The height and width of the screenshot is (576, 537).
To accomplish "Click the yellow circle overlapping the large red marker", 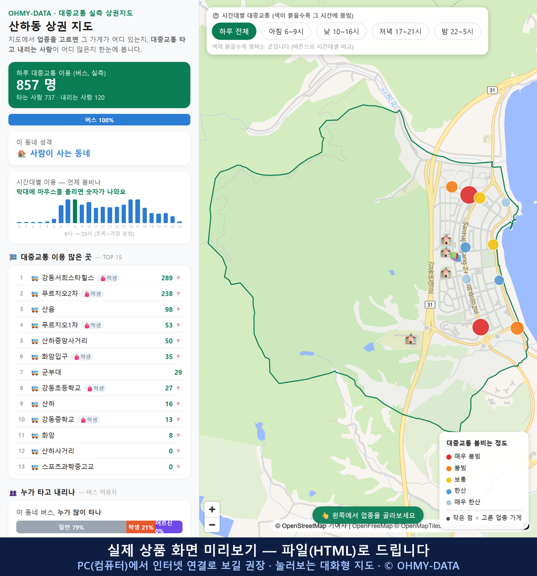I will [480, 198].
